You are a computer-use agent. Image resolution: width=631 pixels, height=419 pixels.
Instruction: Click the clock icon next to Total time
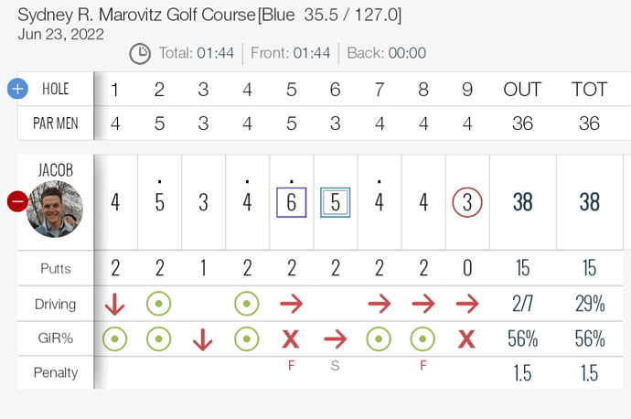[140, 54]
